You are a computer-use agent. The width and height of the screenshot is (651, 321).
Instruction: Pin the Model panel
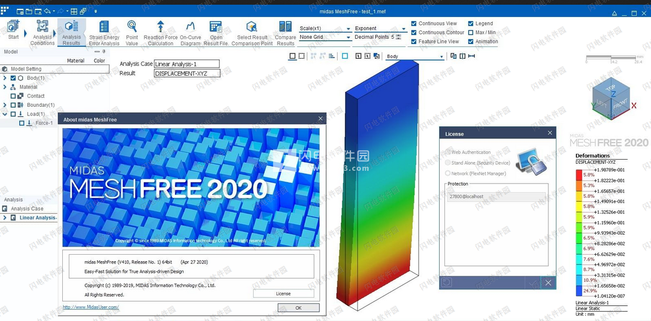click(x=104, y=52)
